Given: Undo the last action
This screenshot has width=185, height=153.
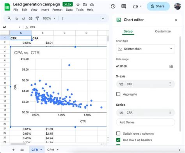Looking at the screenshot, I should click(17, 18).
